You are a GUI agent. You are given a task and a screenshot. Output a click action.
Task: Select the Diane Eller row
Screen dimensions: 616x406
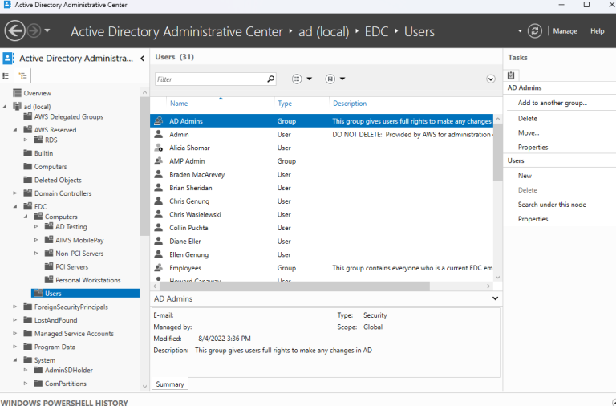pos(322,242)
